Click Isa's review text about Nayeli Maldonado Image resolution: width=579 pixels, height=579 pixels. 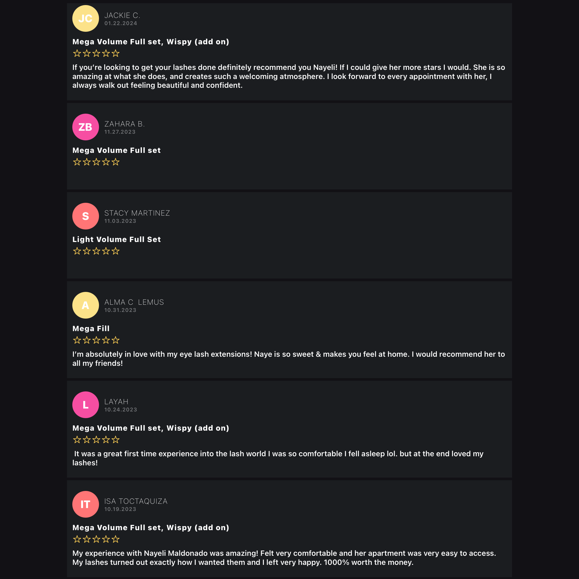pos(284,557)
